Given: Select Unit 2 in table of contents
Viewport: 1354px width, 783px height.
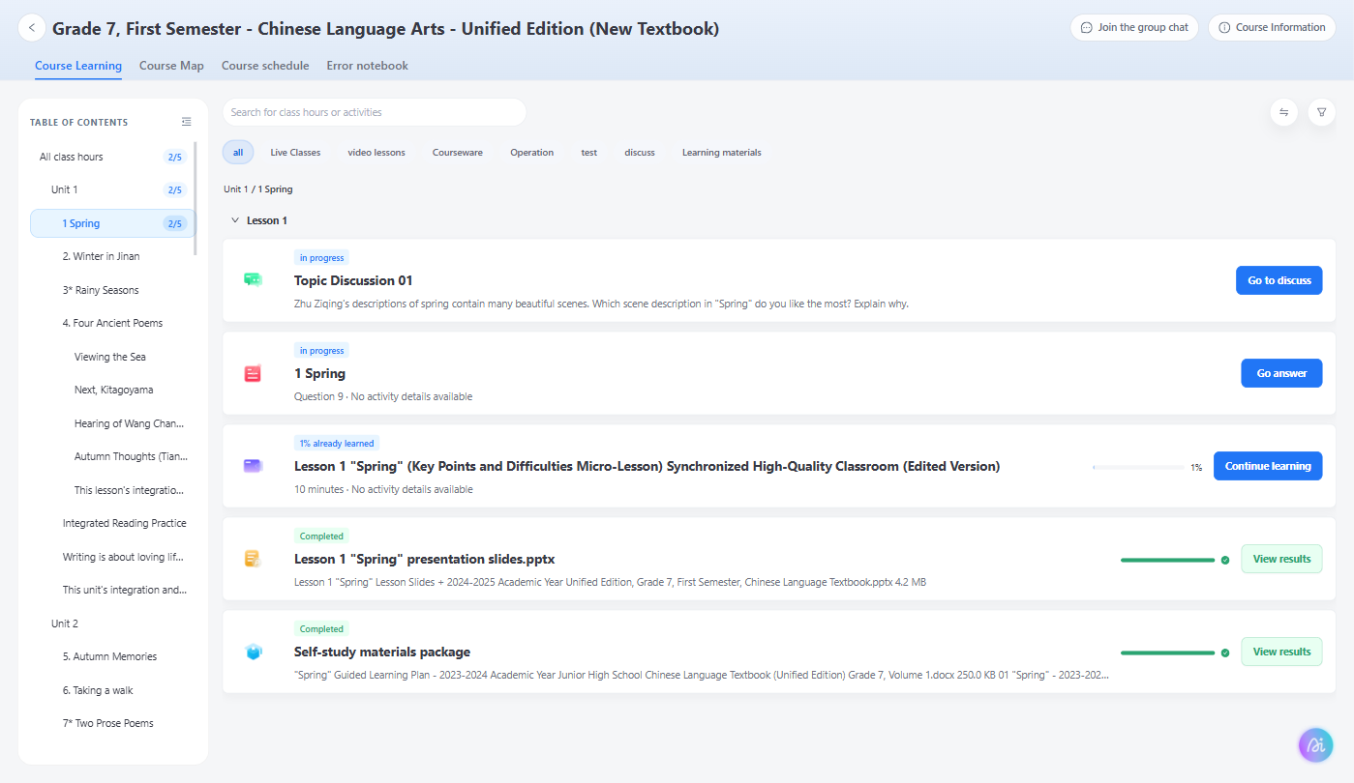Looking at the screenshot, I should coord(65,623).
